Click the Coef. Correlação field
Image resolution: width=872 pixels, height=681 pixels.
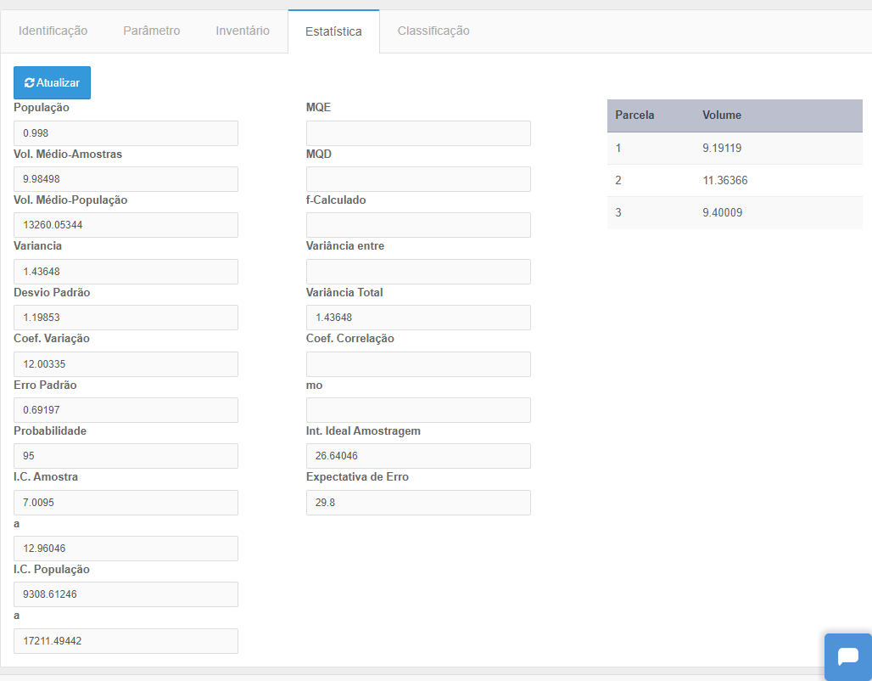click(x=418, y=364)
